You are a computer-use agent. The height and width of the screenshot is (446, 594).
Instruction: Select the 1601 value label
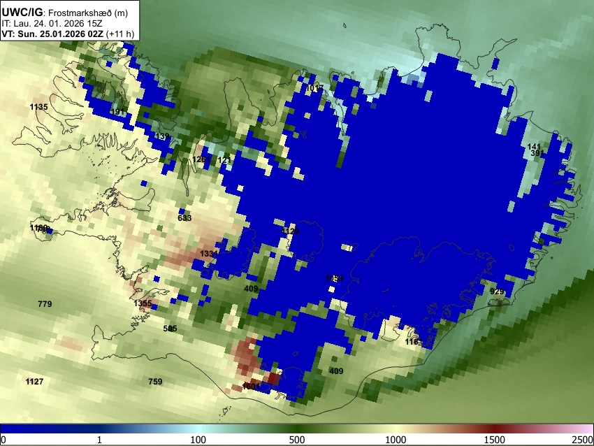(x=251, y=387)
